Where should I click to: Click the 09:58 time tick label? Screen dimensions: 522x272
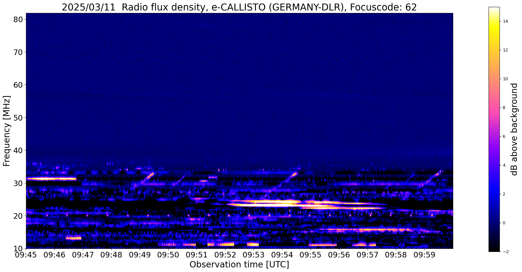(x=396, y=255)
